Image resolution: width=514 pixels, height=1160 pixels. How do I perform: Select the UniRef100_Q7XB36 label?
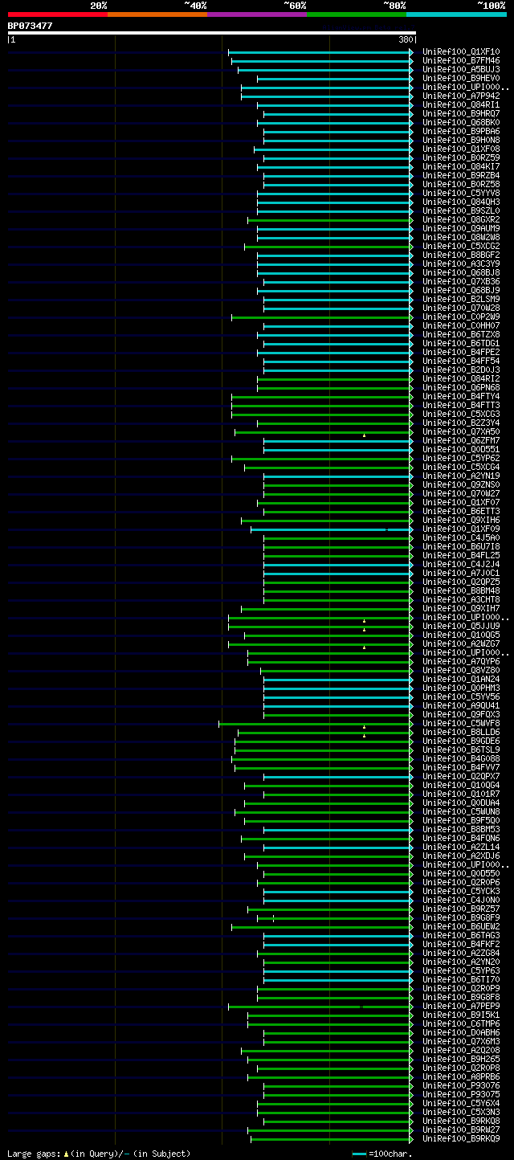click(461, 282)
